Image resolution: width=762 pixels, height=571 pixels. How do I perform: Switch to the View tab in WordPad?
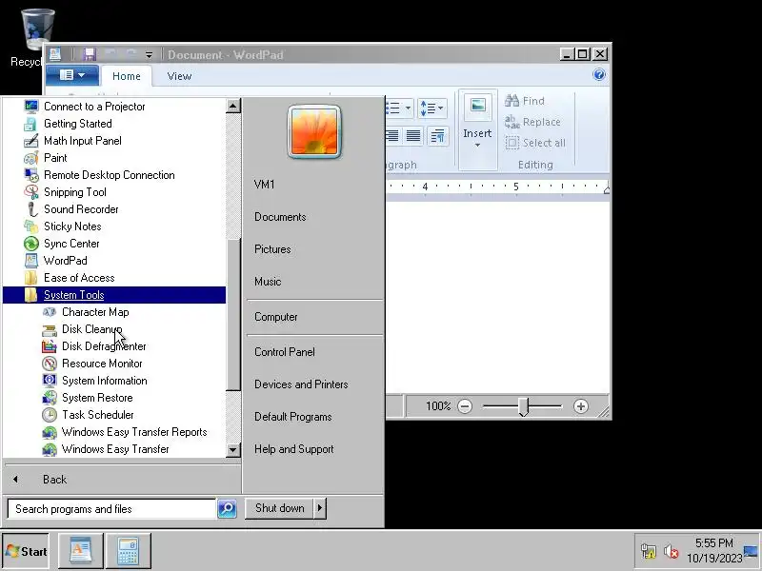pyautogui.click(x=179, y=76)
